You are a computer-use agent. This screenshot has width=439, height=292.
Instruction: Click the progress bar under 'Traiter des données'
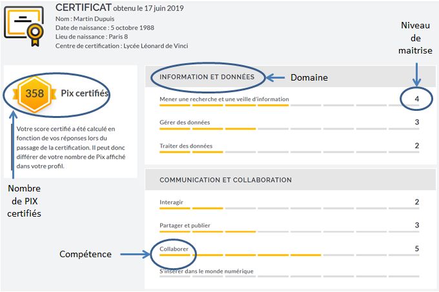289,152
